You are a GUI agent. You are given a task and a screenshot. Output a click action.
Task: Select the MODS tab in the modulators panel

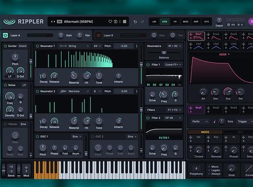click(x=205, y=132)
